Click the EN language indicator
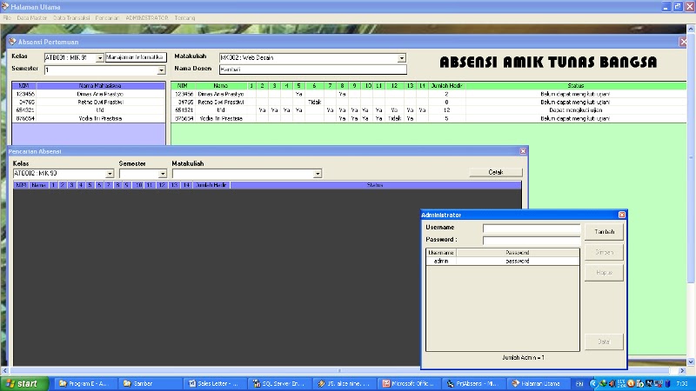The height and width of the screenshot is (391, 696). pos(579,383)
